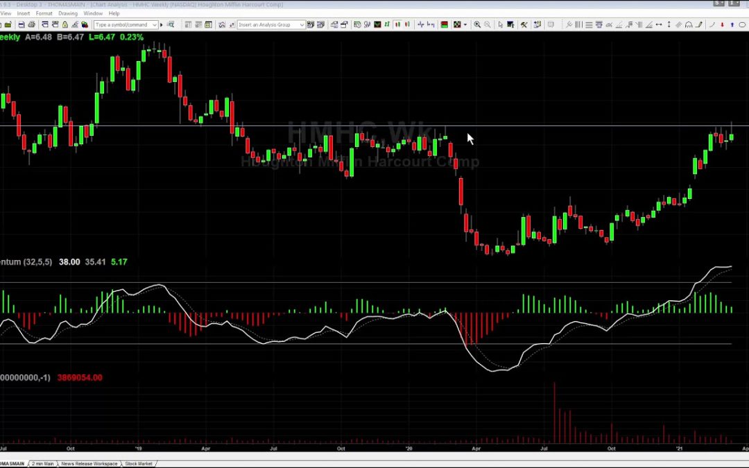Click the '21 year label on time axis
The width and height of the screenshot is (749, 468).
coord(679,449)
